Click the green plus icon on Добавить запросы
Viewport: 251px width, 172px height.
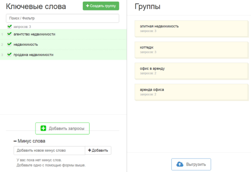pyautogui.click(x=43, y=128)
